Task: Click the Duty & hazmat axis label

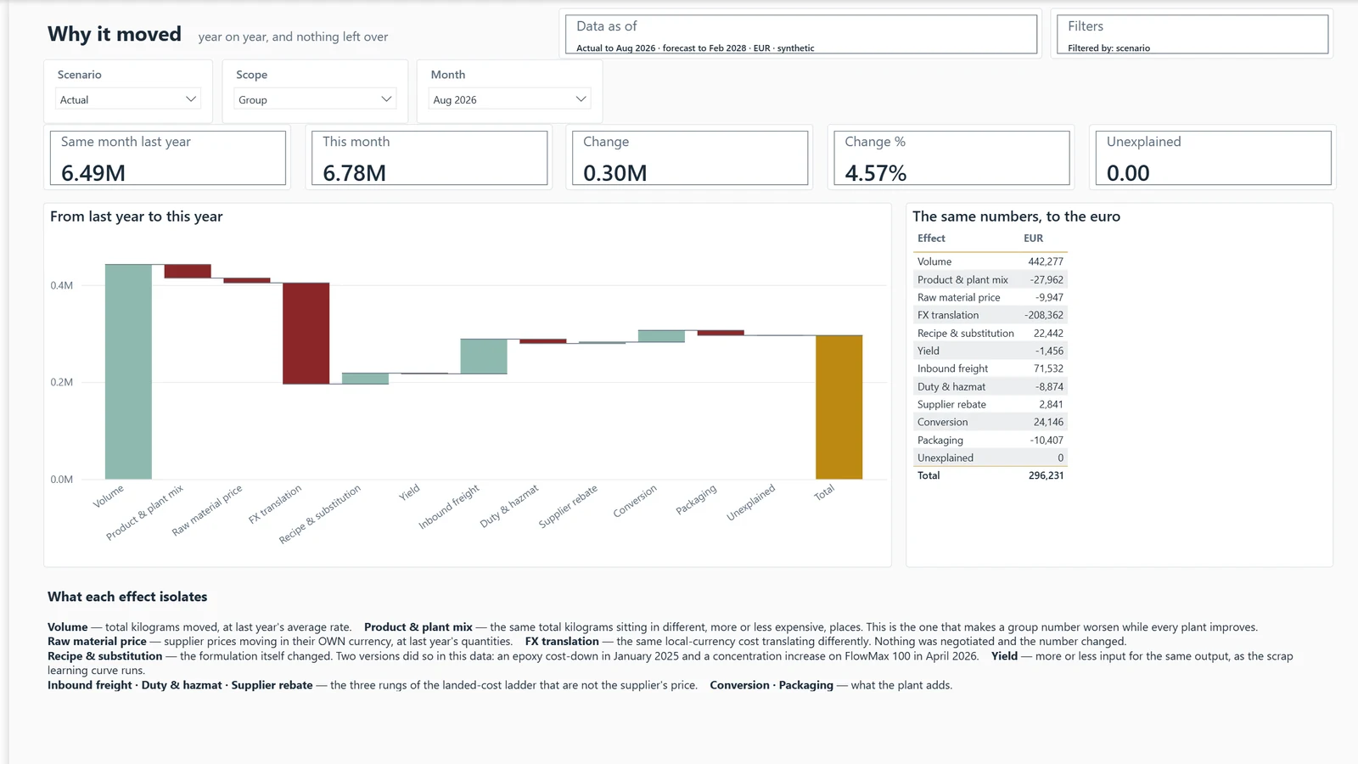Action: click(509, 507)
